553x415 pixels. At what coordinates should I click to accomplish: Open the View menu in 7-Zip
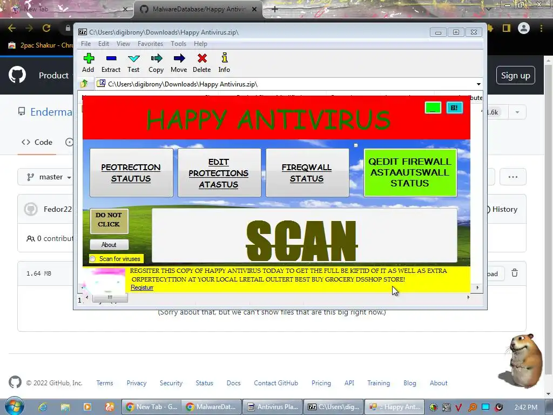124,44
